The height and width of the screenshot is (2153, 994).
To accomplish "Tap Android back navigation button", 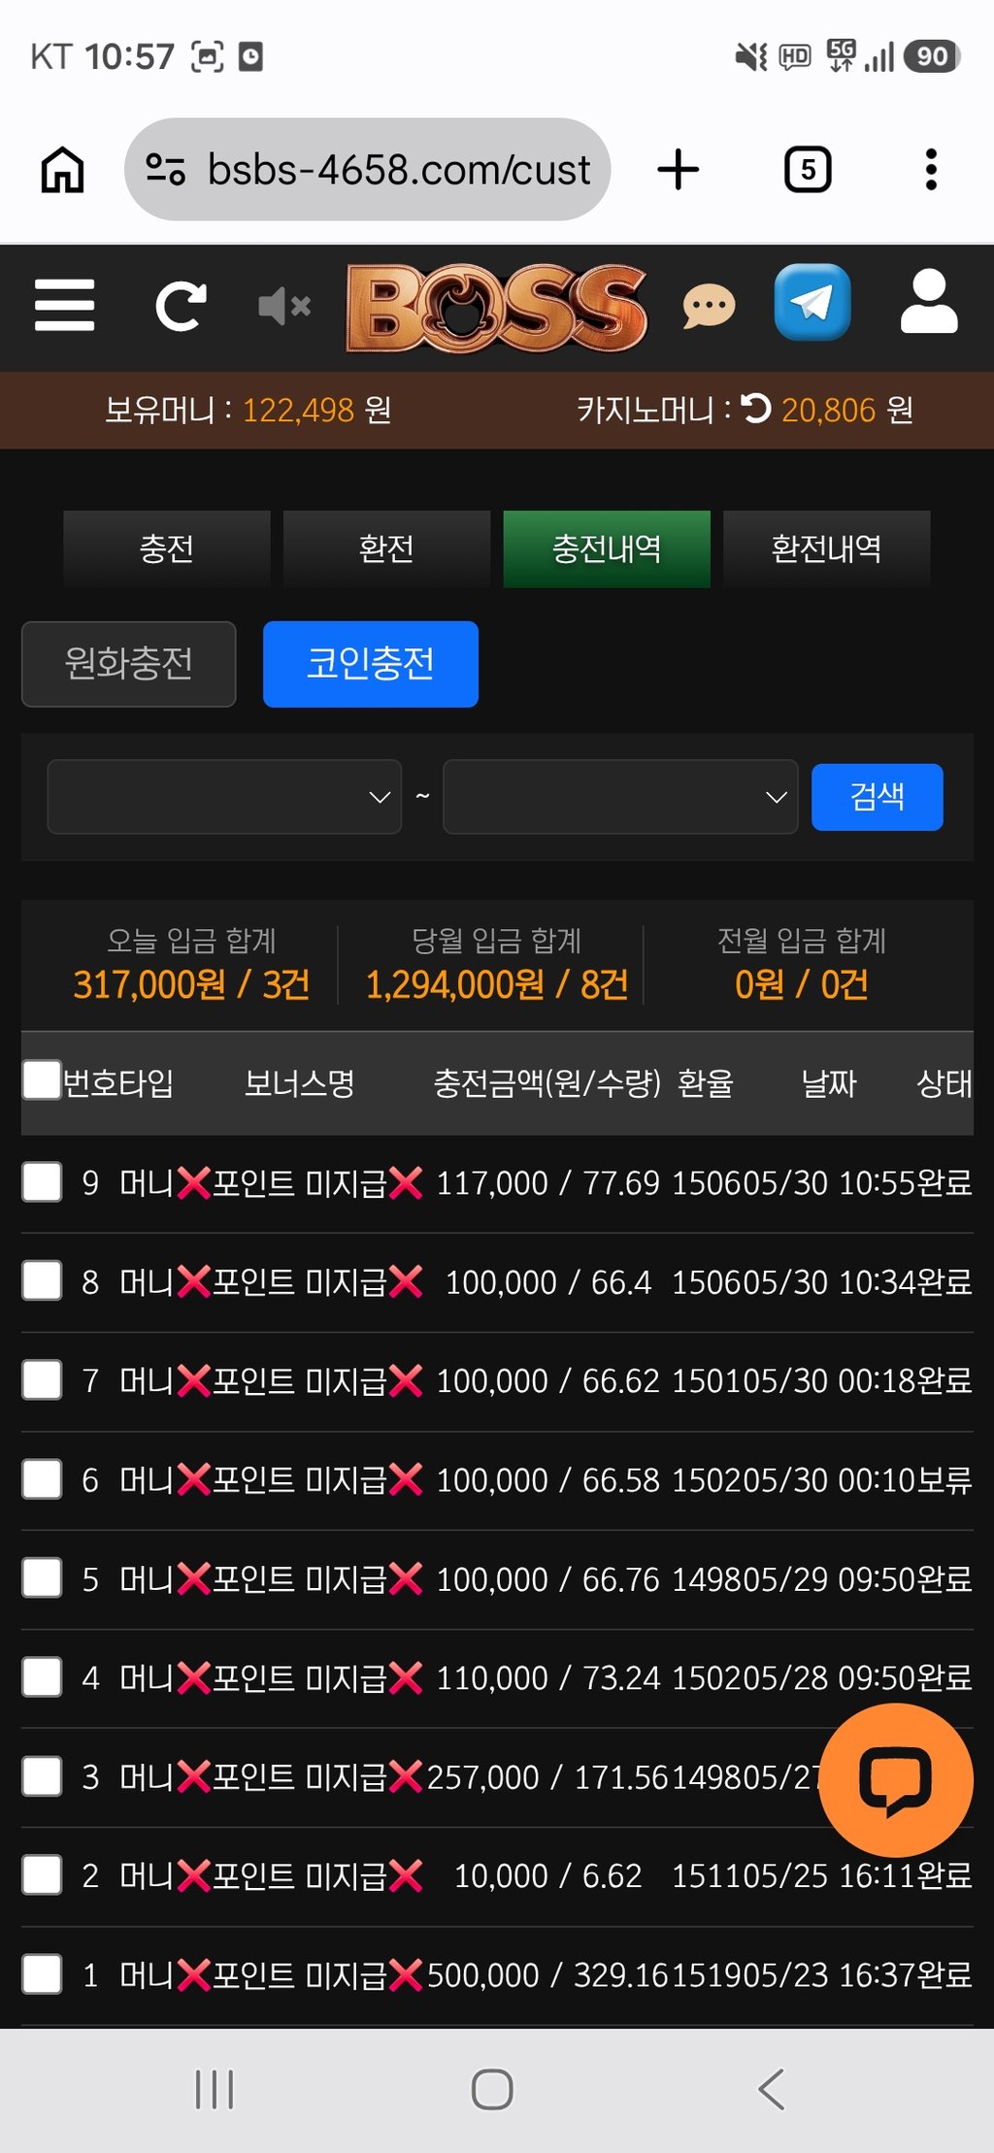I will point(771,2089).
